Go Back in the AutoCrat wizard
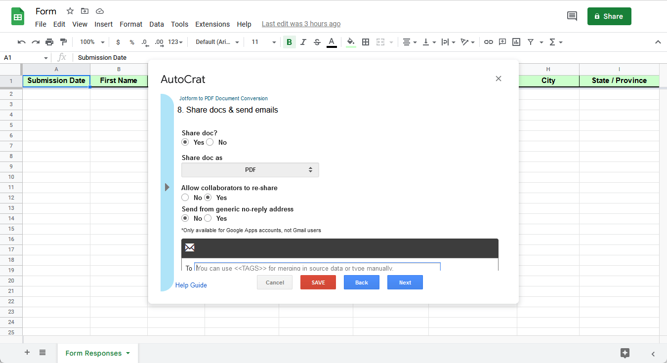Screen dimensions: 667x363 pos(362,282)
